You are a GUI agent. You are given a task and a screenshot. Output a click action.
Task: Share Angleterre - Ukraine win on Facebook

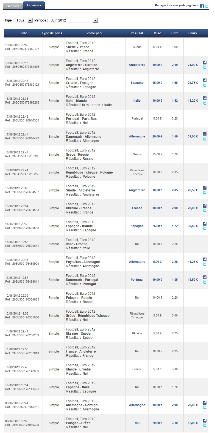[205, 63]
